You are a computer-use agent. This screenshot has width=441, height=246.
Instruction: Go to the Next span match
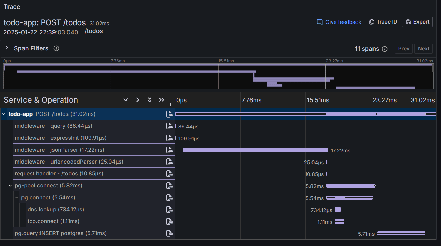pyautogui.click(x=424, y=49)
